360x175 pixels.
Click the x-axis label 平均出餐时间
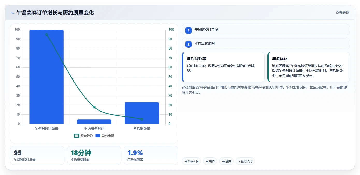94,129
